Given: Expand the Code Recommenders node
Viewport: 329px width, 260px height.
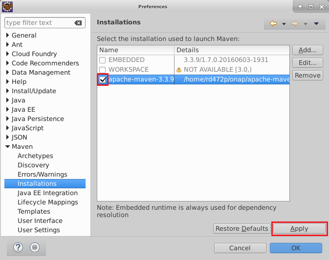Looking at the screenshot, I should tap(7, 63).
